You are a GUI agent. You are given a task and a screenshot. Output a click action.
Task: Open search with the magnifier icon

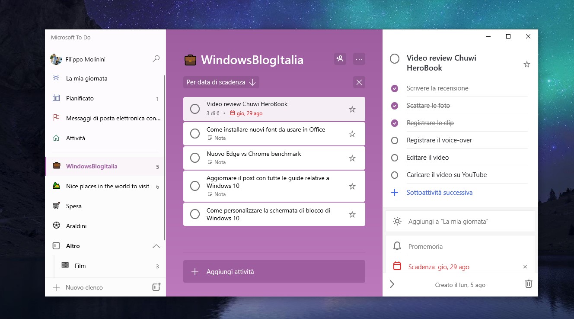click(x=156, y=59)
